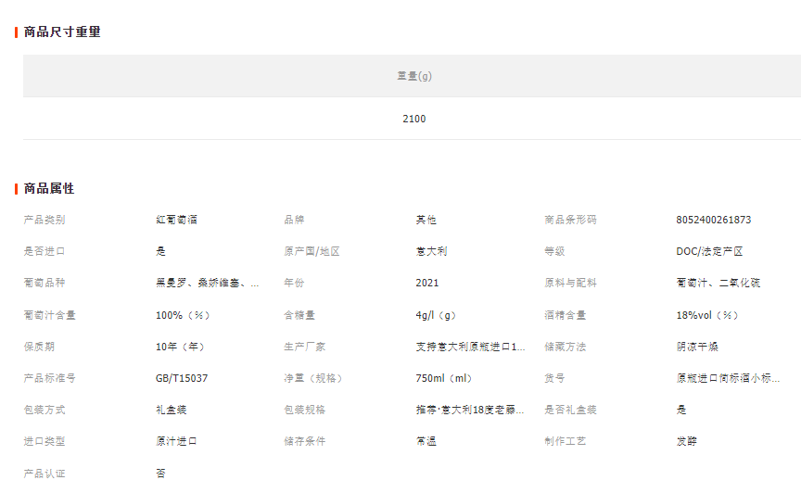Select the DOC/法定产区 grade value
Viewport: 801px width, 493px height.
[x=709, y=251]
